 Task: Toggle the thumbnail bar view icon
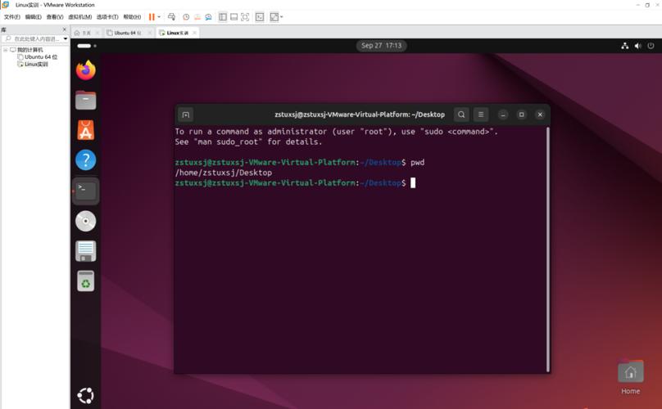pos(234,17)
